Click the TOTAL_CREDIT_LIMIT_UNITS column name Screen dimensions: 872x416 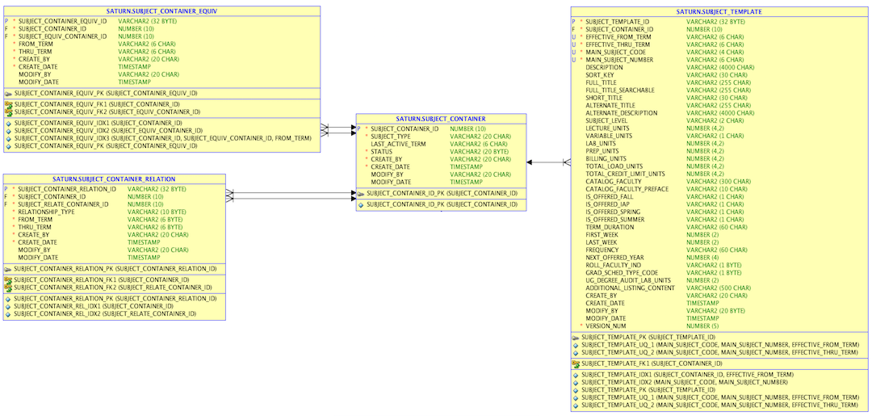(624, 174)
